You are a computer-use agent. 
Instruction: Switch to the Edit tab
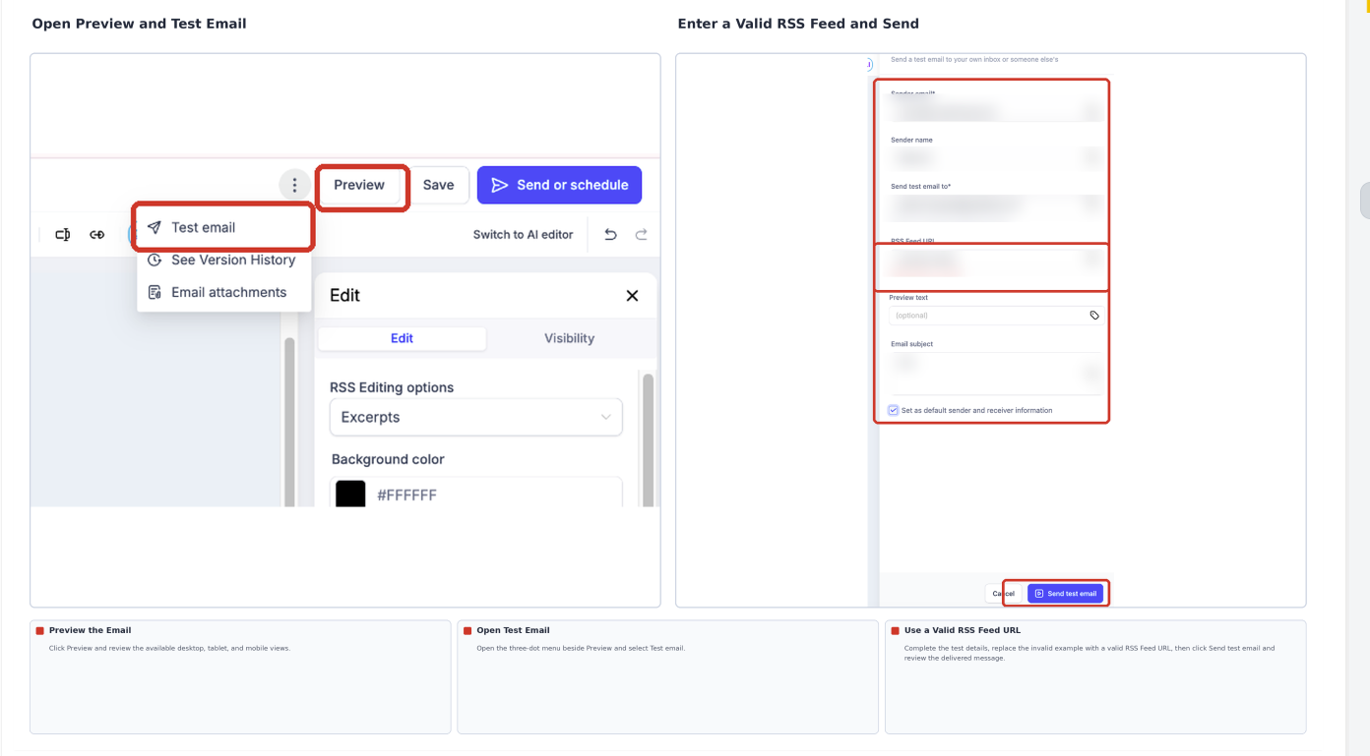coord(402,338)
